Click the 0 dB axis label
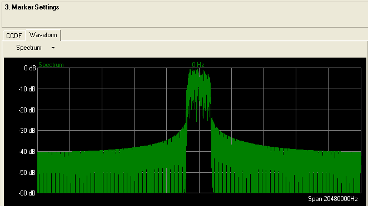This screenshot has height=206, width=368. 30,68
